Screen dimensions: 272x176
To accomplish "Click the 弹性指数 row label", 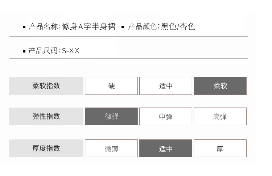I will [x=46, y=117].
